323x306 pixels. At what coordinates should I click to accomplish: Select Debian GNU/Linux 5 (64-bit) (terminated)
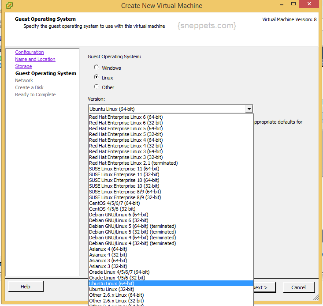point(171,226)
